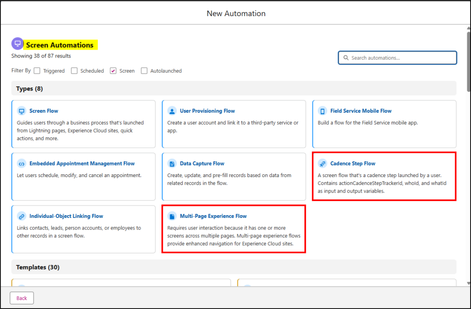This screenshot has width=471, height=309.
Task: Uncheck the Screen filter checkbox
Action: [113, 71]
